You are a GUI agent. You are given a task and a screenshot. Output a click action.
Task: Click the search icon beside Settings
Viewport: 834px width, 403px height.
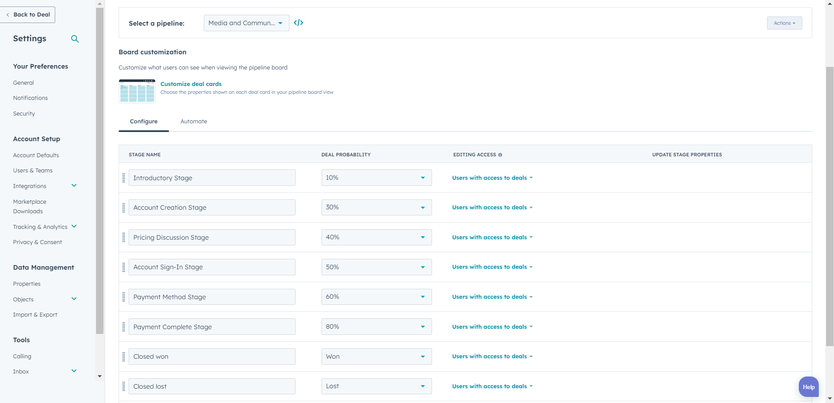(75, 39)
